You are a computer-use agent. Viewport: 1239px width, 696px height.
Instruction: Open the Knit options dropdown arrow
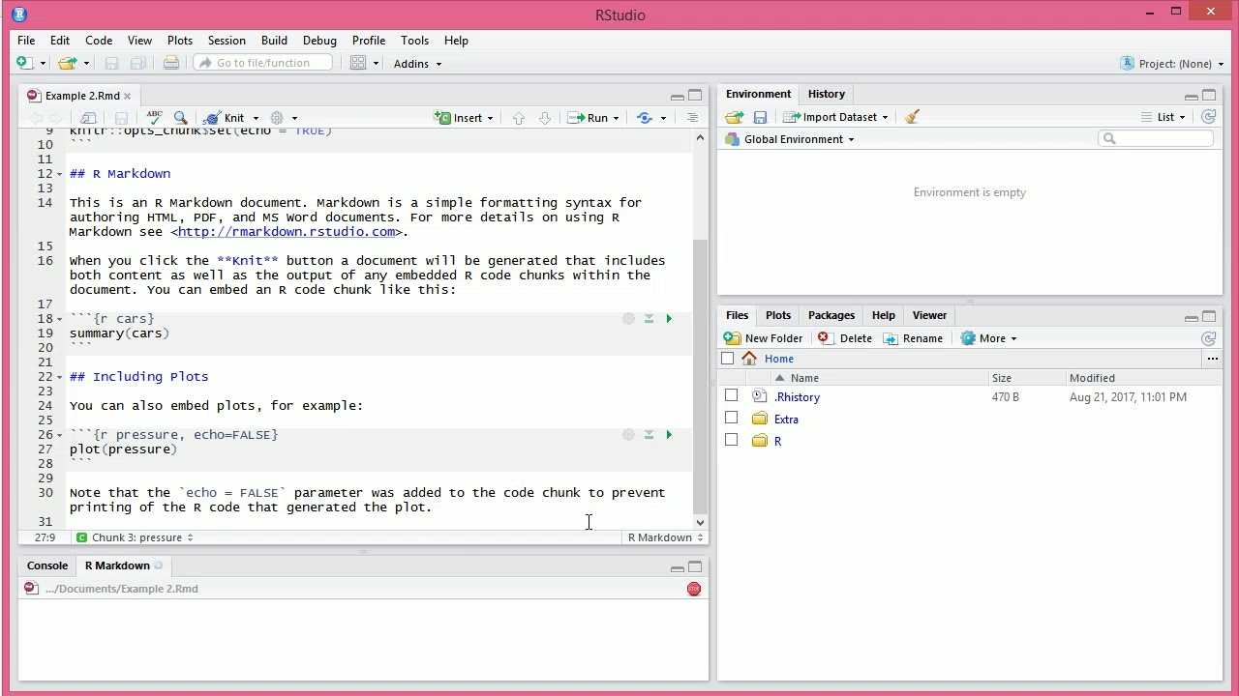tap(256, 118)
